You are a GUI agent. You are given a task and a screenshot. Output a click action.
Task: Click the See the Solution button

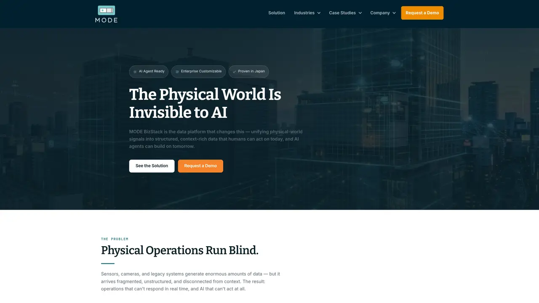click(152, 166)
